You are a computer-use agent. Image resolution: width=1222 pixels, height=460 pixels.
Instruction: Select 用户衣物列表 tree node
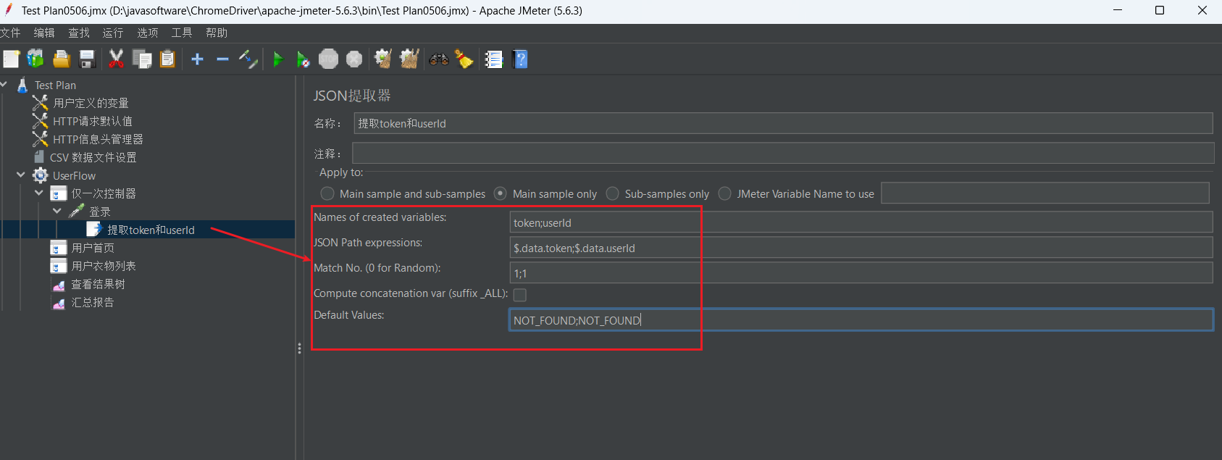[x=104, y=267]
